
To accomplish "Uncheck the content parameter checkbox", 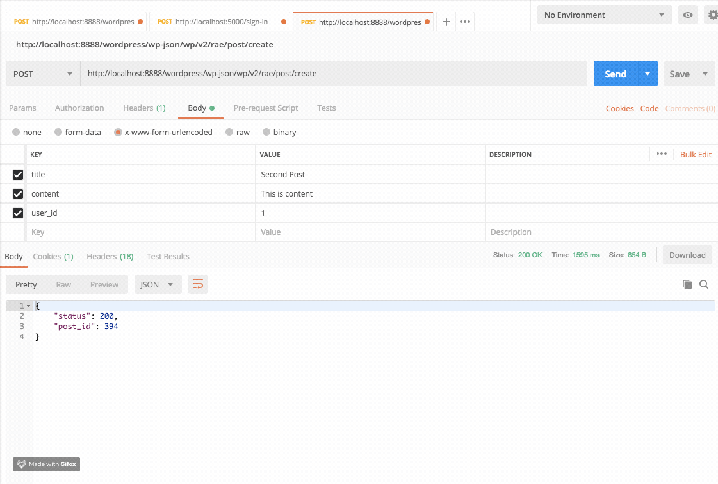I will click(18, 193).
